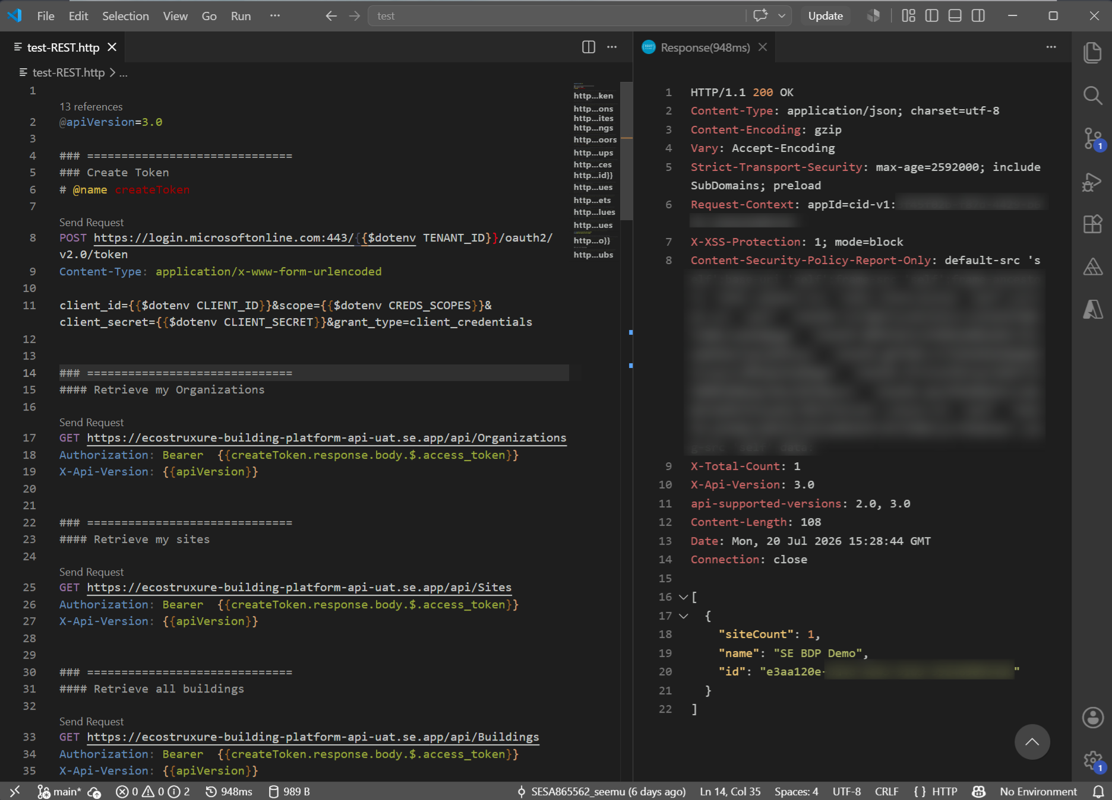The height and width of the screenshot is (800, 1112).
Task: Expand the chat dropdown chevron in title bar
Action: (782, 16)
